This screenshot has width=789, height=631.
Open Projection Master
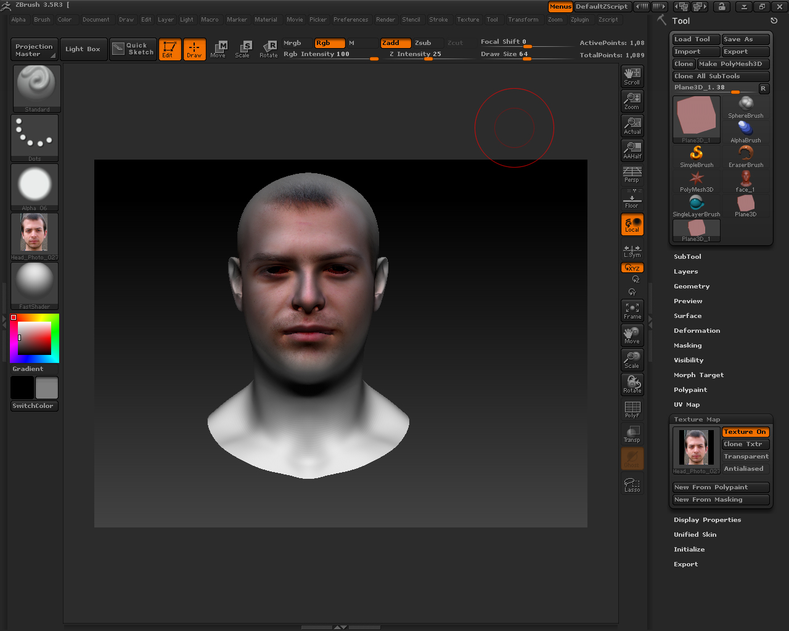point(34,49)
